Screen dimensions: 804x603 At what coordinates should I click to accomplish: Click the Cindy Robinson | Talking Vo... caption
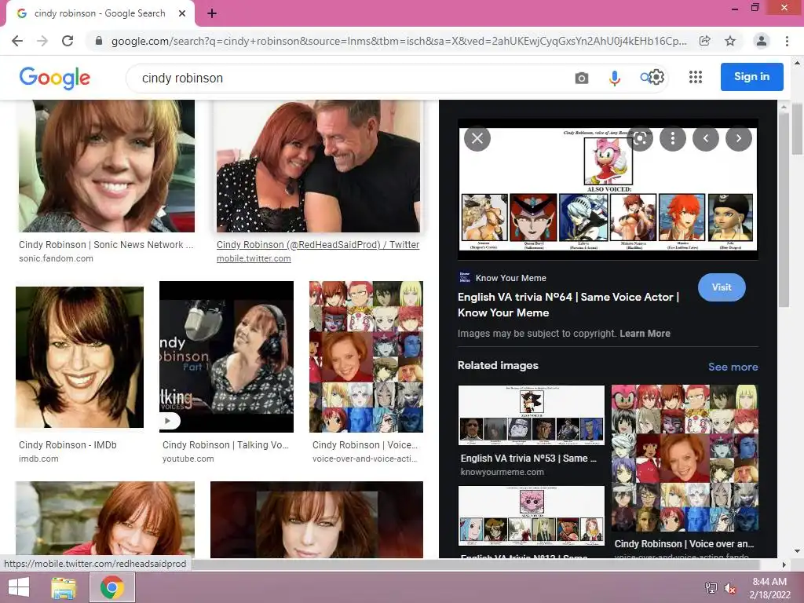pyautogui.click(x=225, y=444)
